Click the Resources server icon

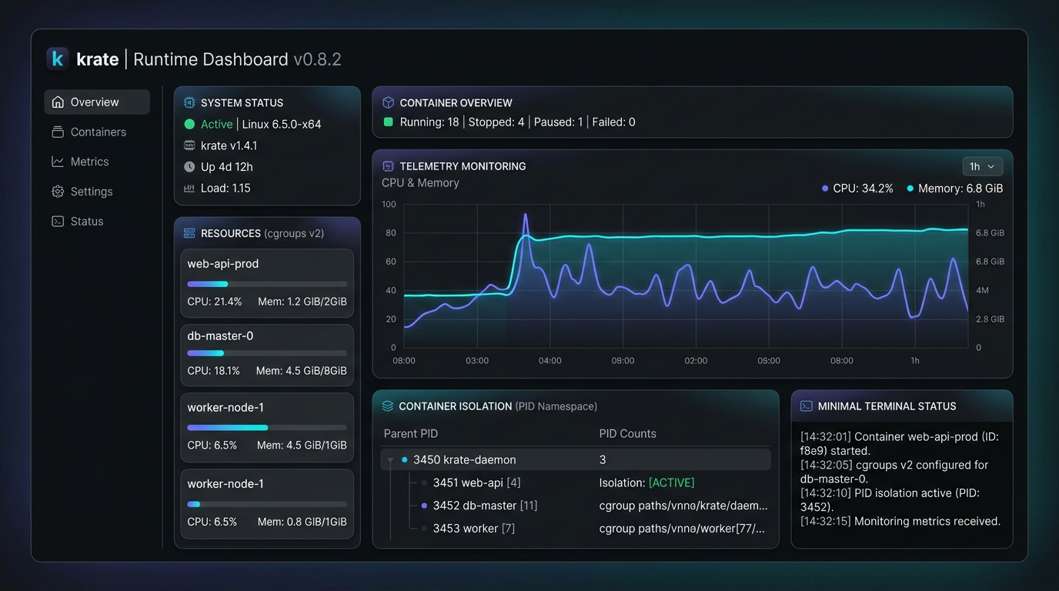(189, 233)
